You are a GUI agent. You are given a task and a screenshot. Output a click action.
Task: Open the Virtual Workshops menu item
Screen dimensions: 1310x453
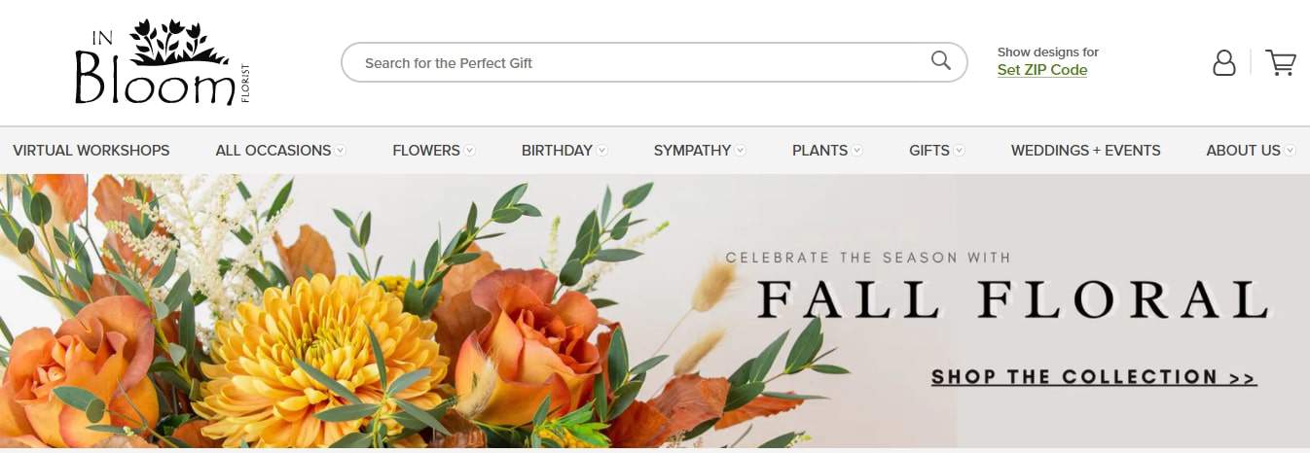[x=91, y=151]
